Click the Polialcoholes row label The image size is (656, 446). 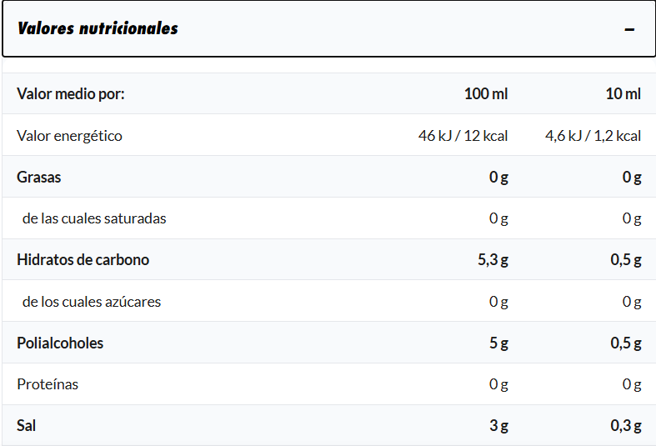[x=60, y=343]
